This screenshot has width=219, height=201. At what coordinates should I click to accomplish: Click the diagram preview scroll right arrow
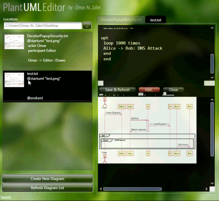(206, 189)
